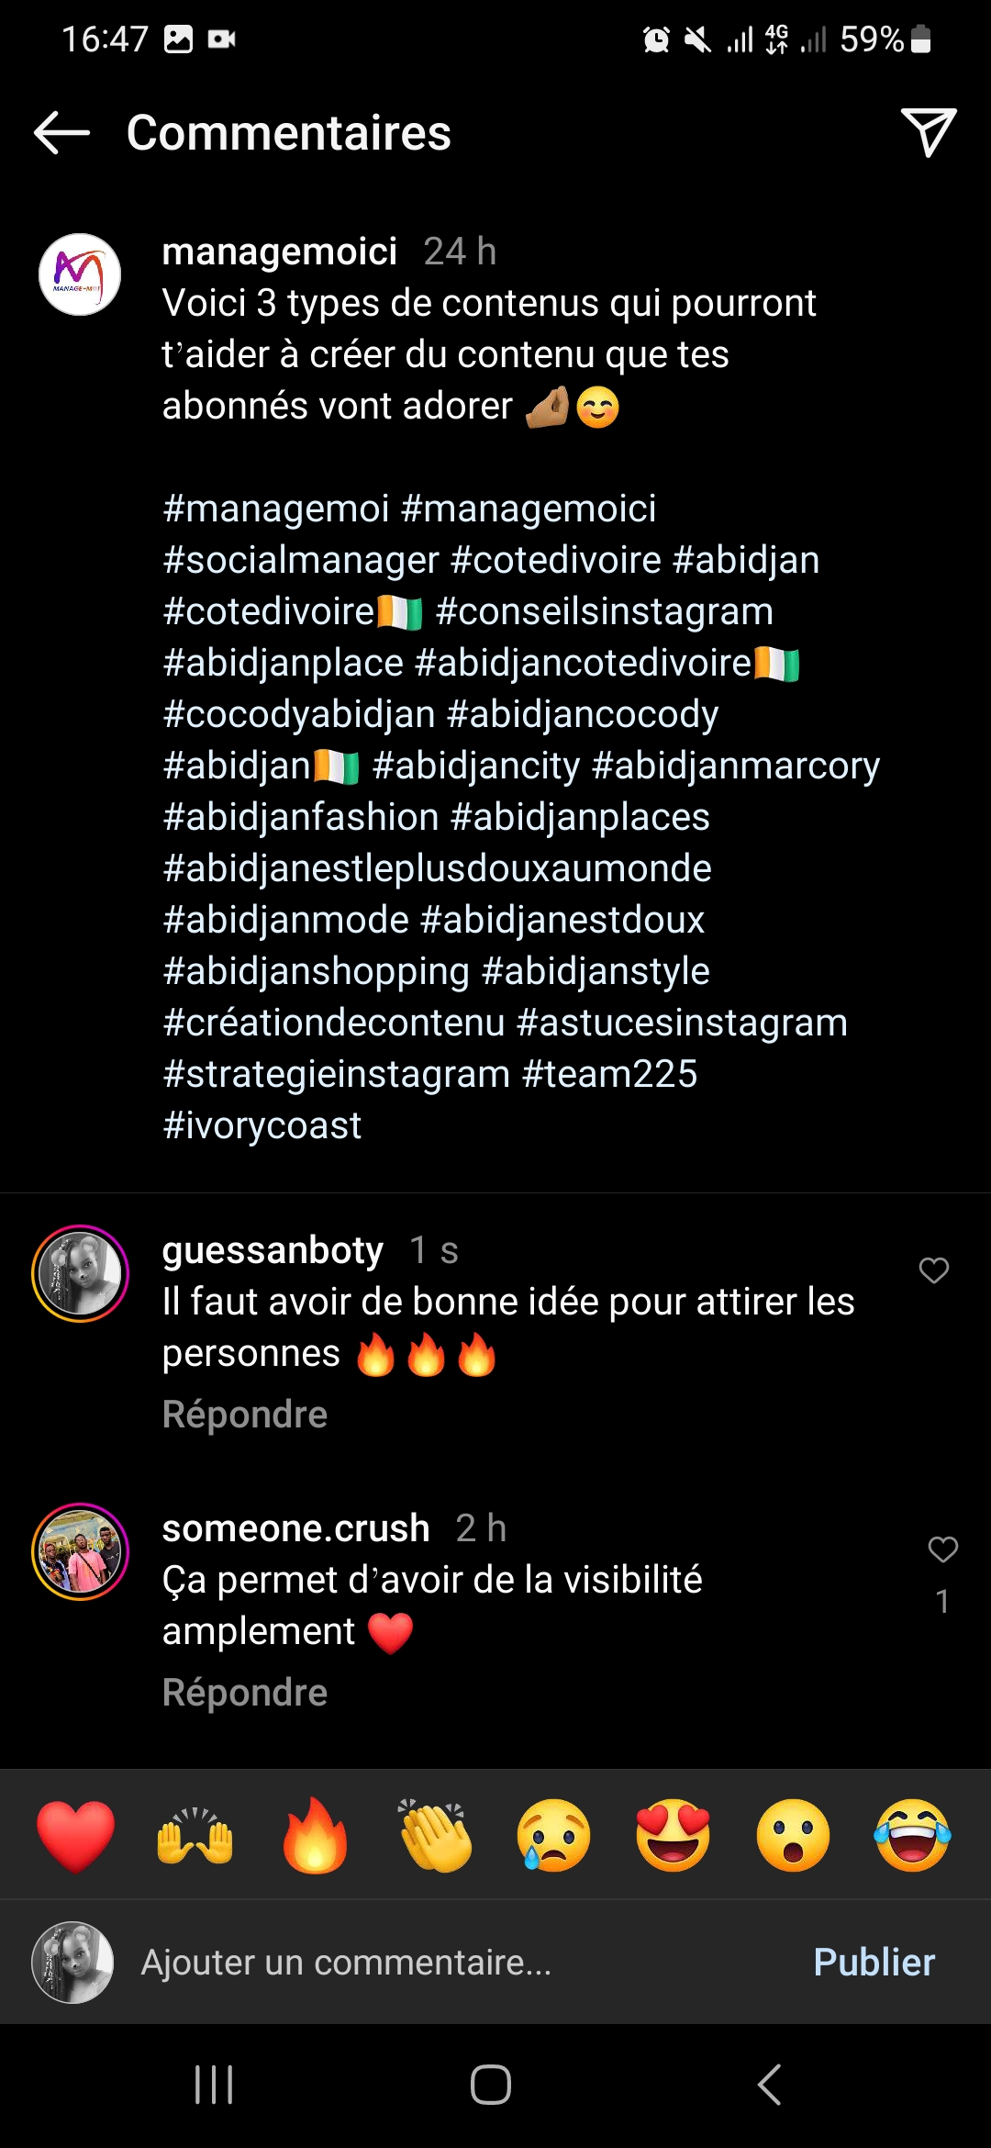
Task: Insert the heart-eyes face emoji
Action: [x=674, y=1836]
